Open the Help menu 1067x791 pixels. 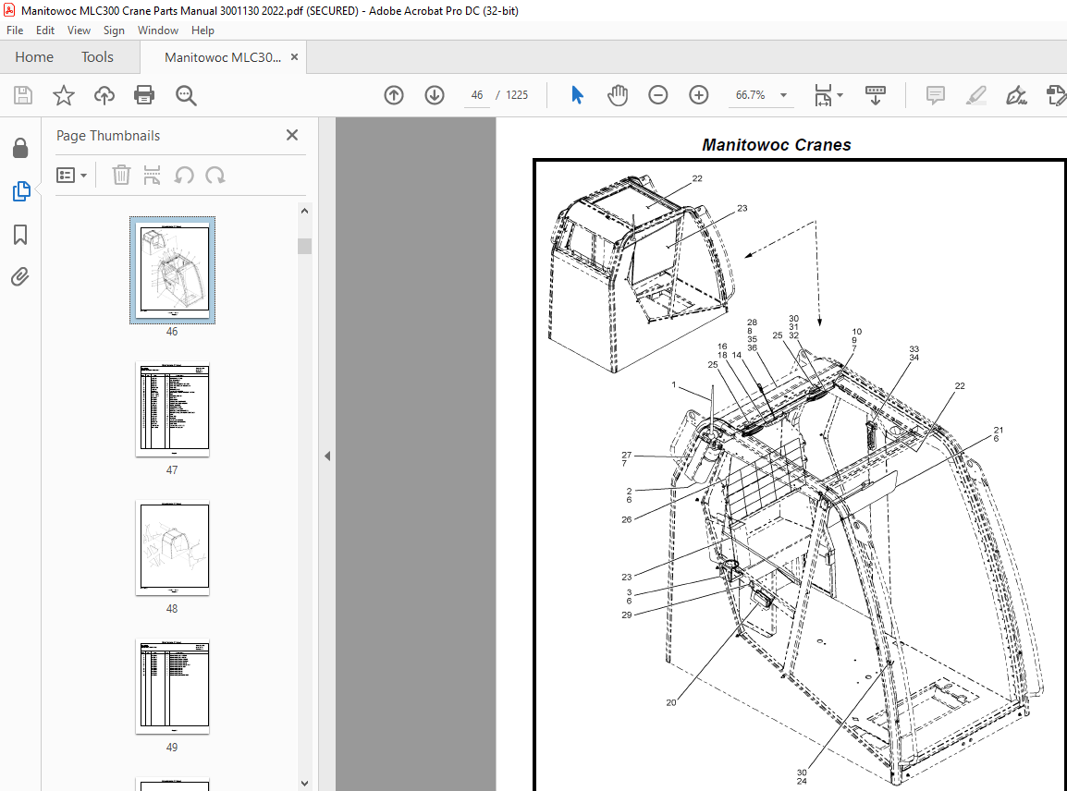202,30
